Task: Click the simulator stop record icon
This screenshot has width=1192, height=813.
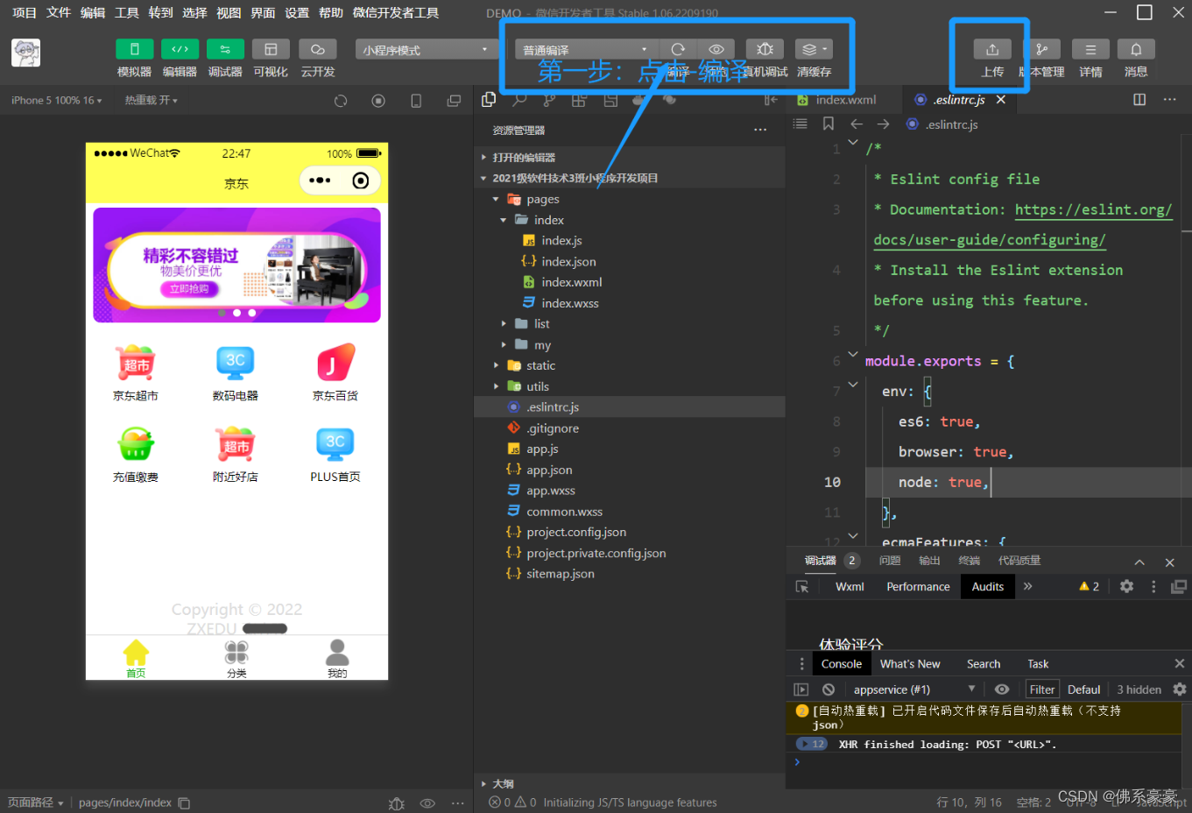Action: point(378,101)
